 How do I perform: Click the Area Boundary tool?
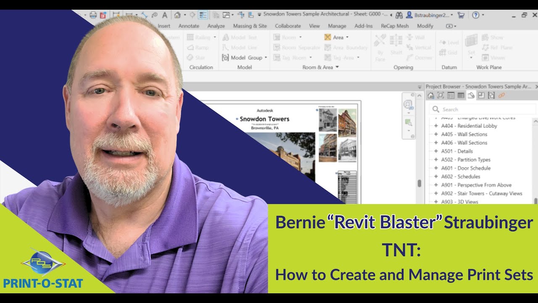[x=346, y=48]
